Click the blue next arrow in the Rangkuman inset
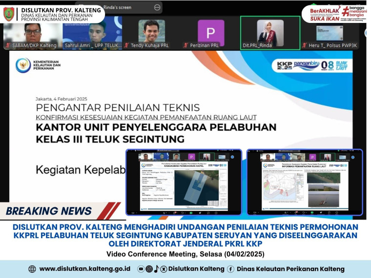 (232, 157)
